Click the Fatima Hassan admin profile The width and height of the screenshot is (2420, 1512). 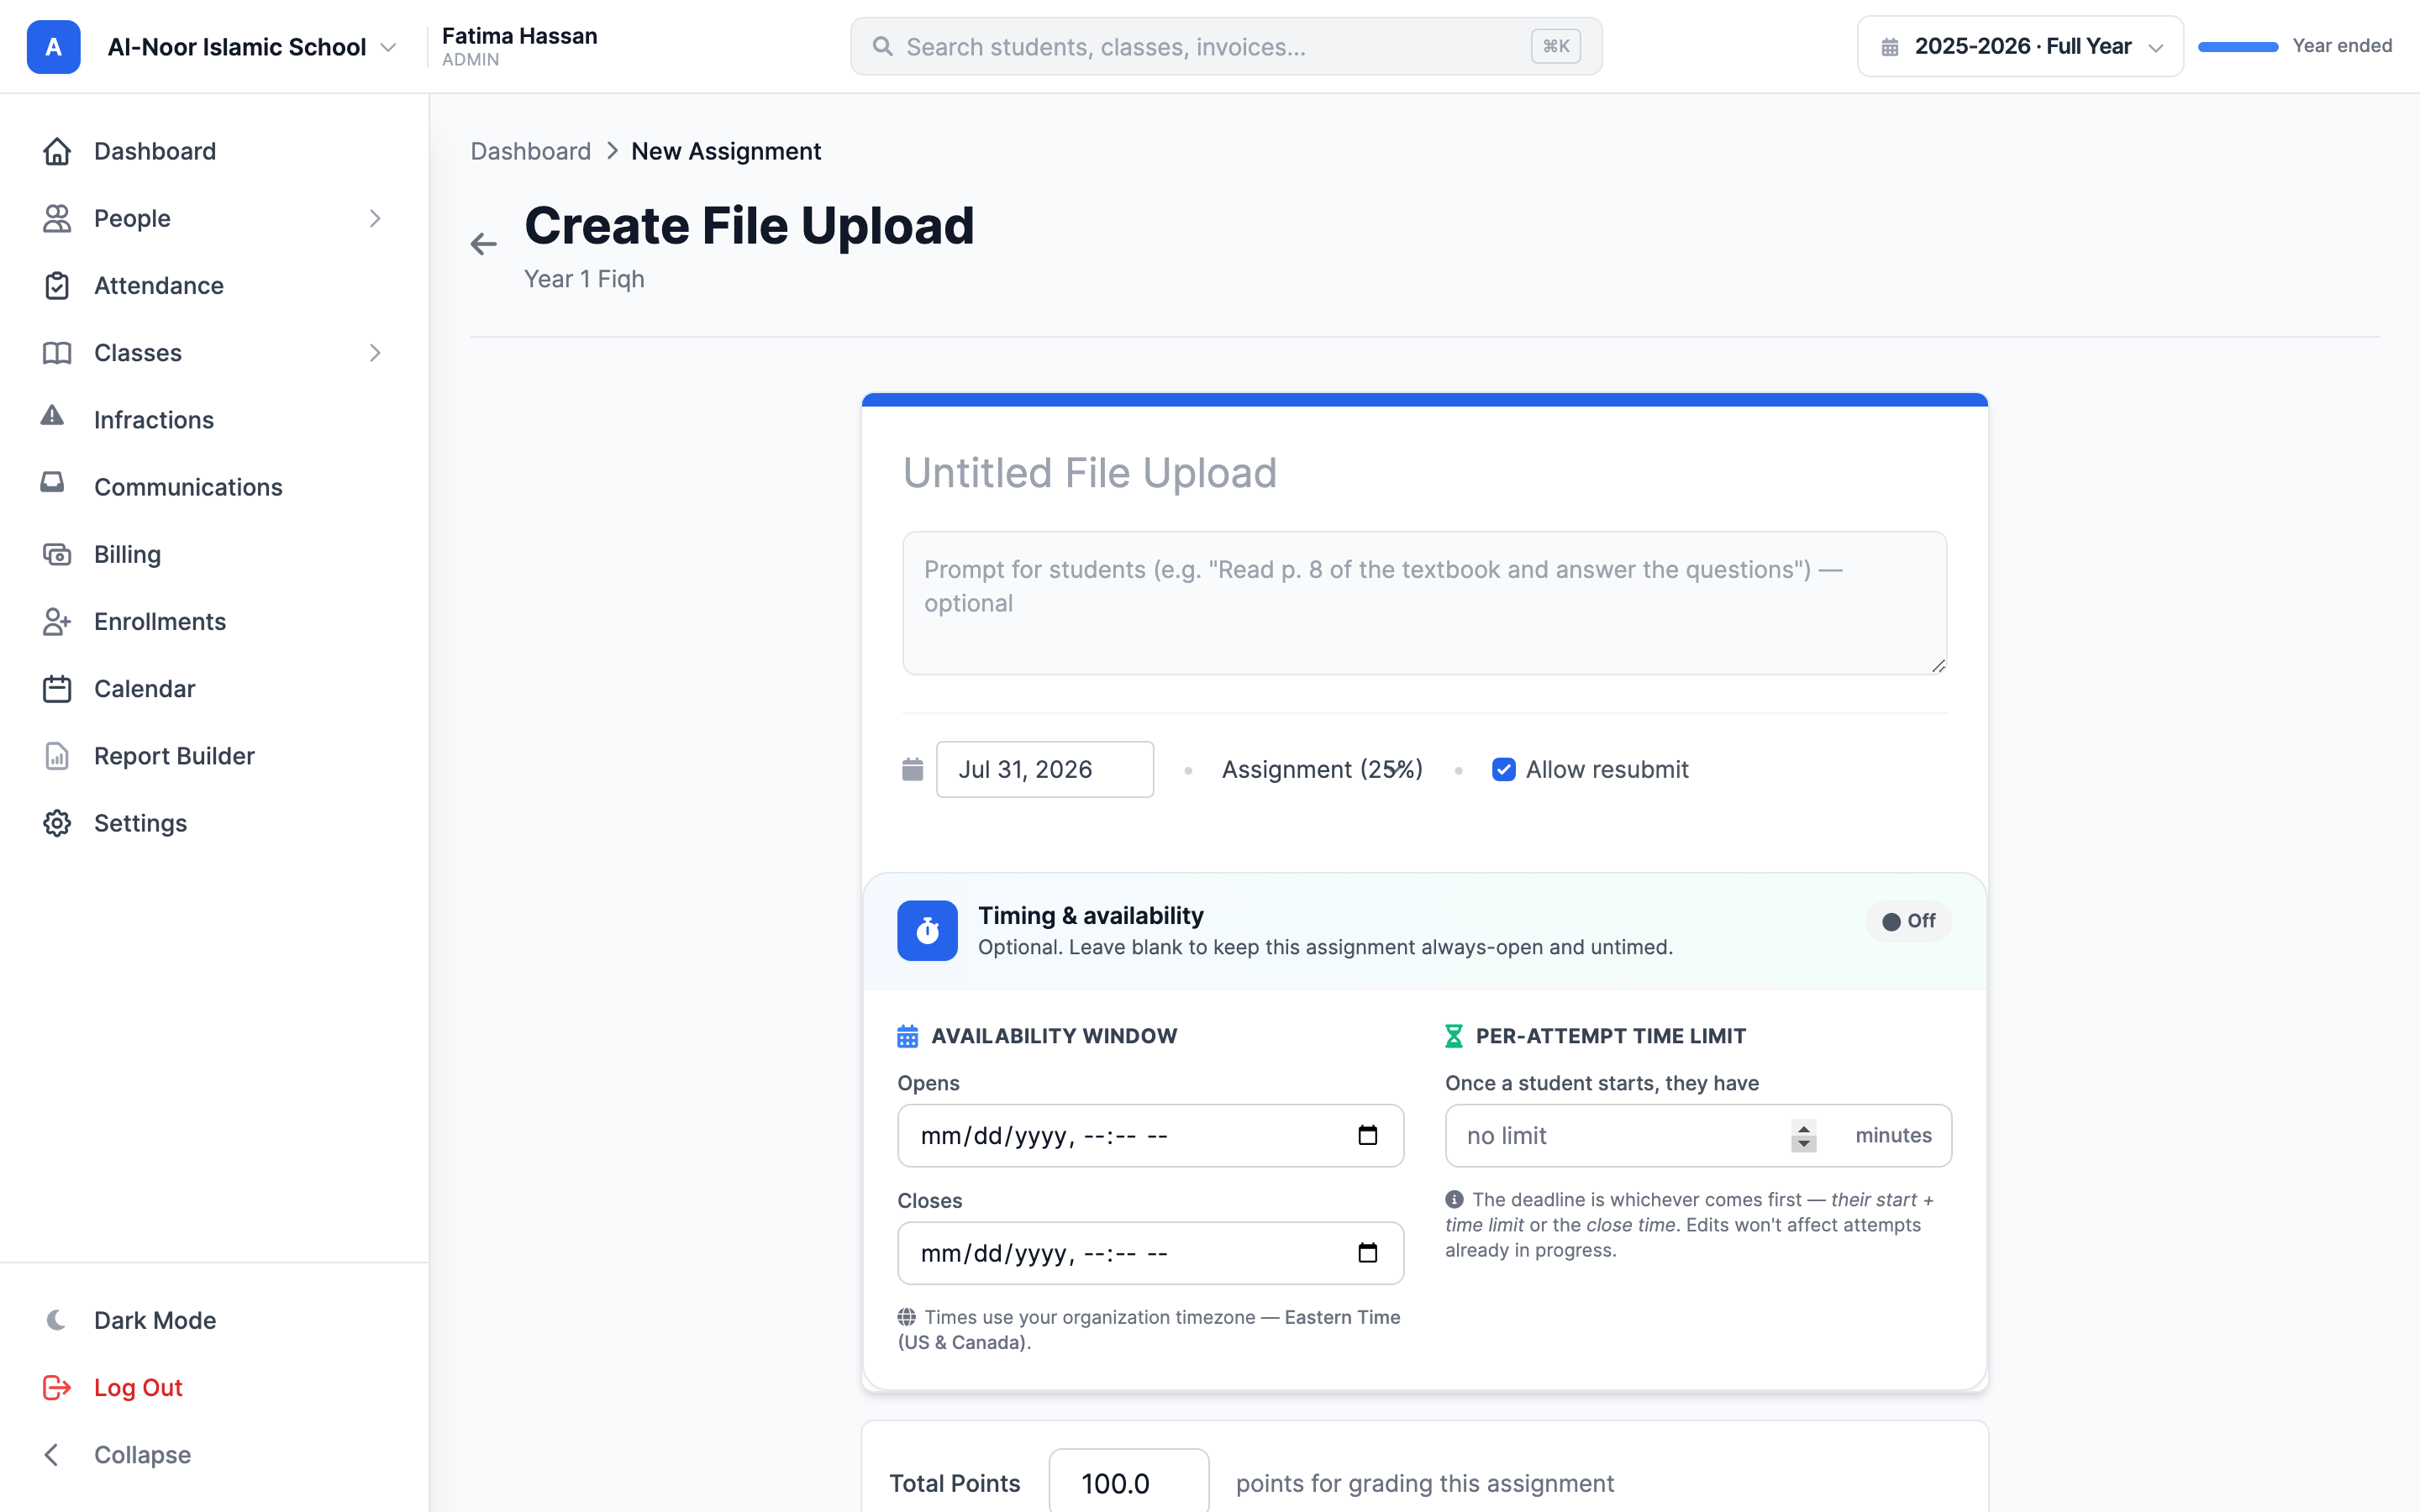click(519, 46)
